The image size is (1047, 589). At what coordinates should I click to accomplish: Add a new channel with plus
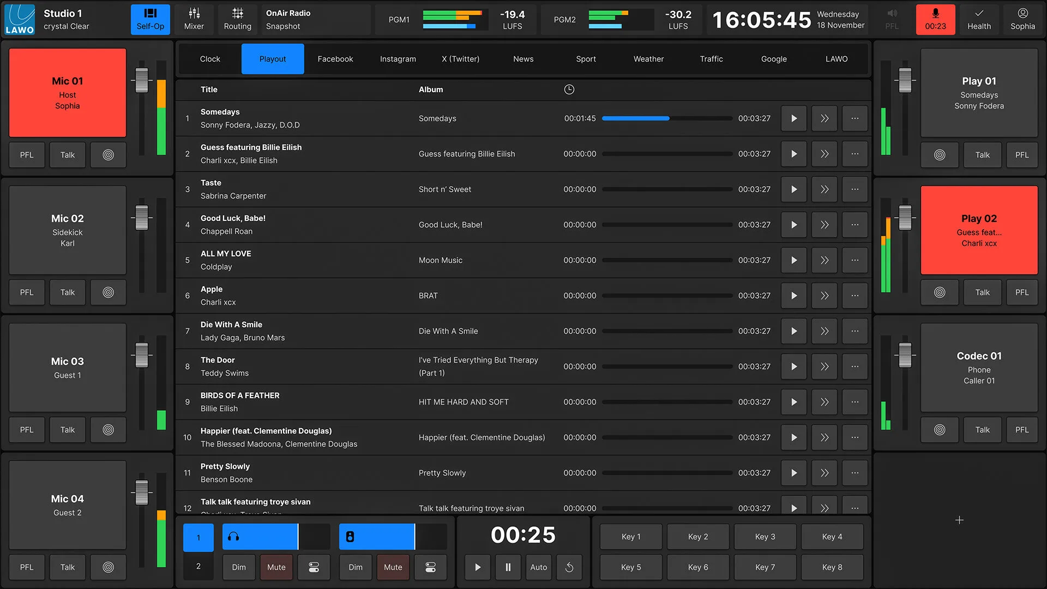point(959,520)
